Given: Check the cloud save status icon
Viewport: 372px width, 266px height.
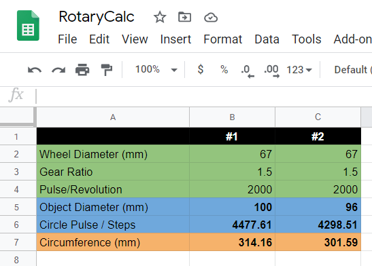Looking at the screenshot, I should 211,18.
